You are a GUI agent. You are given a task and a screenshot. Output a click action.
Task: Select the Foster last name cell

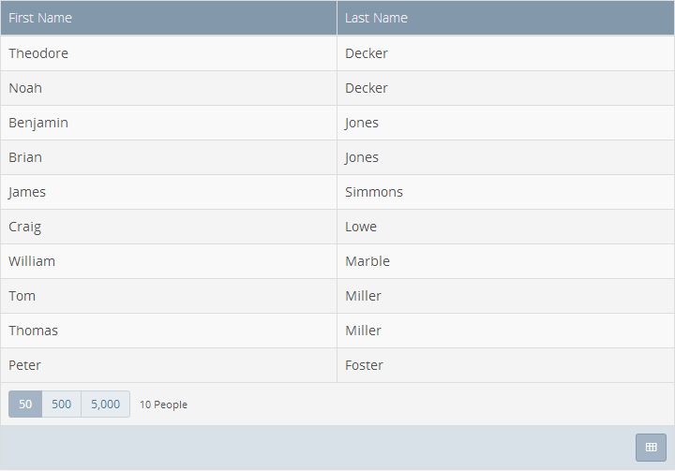point(505,365)
